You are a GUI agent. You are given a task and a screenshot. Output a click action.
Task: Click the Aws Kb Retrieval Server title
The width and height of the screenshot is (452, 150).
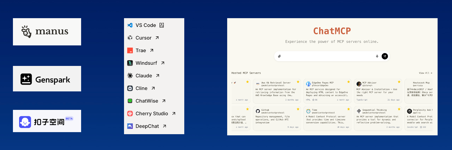tap(276, 83)
